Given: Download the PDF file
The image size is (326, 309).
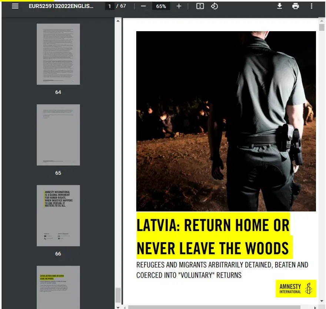Looking at the screenshot, I should pos(280,6).
